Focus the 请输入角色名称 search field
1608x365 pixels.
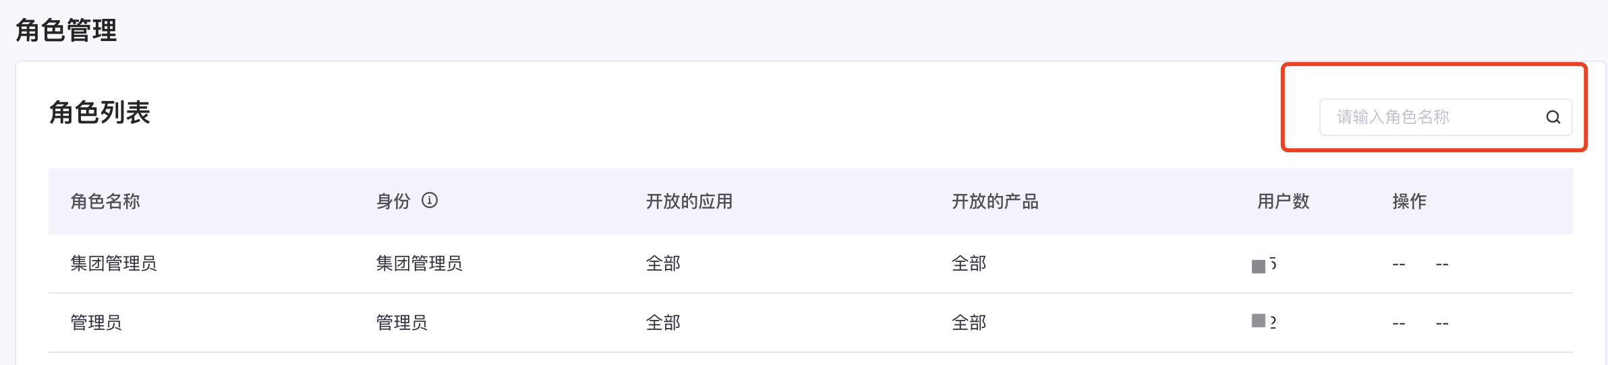[1445, 117]
